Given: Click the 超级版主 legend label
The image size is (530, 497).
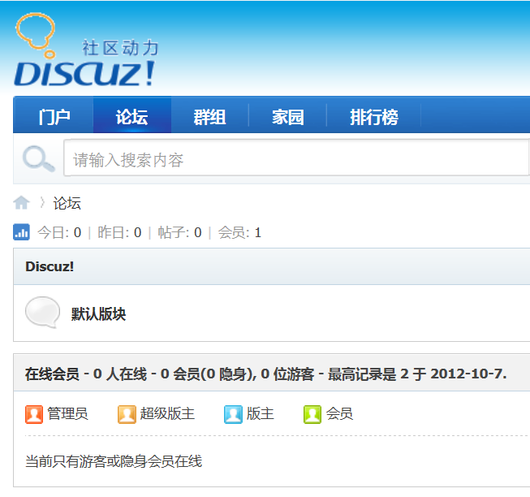Looking at the screenshot, I should coord(167,414).
